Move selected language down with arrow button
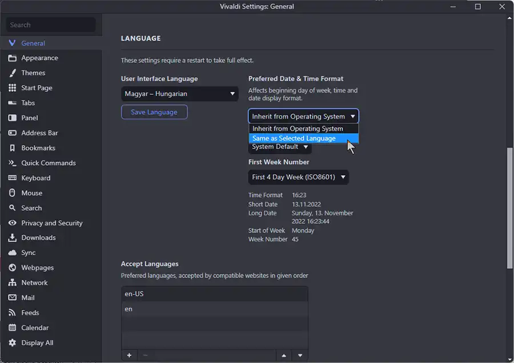Image resolution: width=514 pixels, height=363 pixels. (300, 356)
